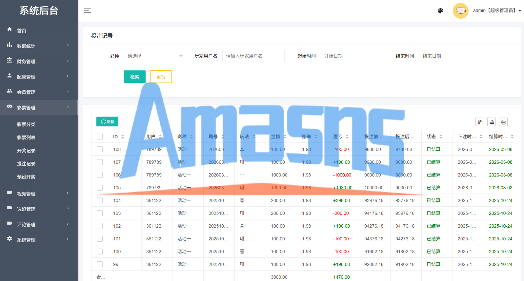This screenshot has width=524, height=281.
Task: Click the 检索 search button
Action: (135, 77)
